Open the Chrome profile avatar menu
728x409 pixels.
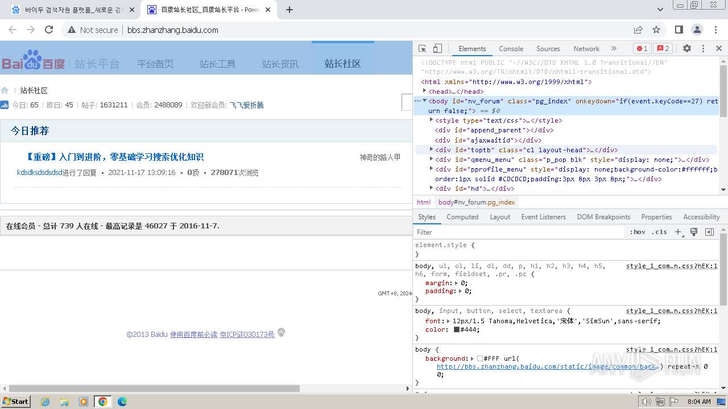click(x=697, y=30)
